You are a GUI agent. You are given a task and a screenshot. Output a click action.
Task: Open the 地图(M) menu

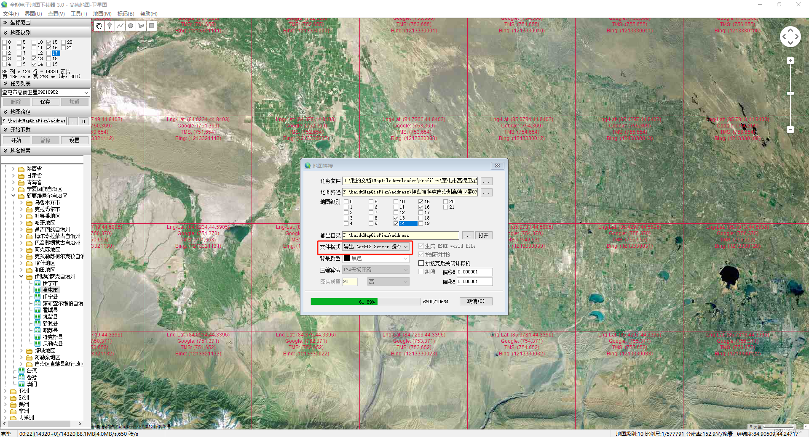[102, 14]
